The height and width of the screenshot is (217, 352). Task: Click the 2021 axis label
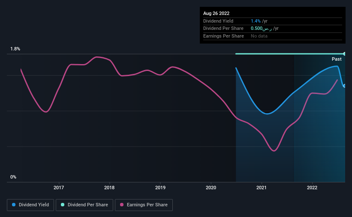click(x=262, y=188)
